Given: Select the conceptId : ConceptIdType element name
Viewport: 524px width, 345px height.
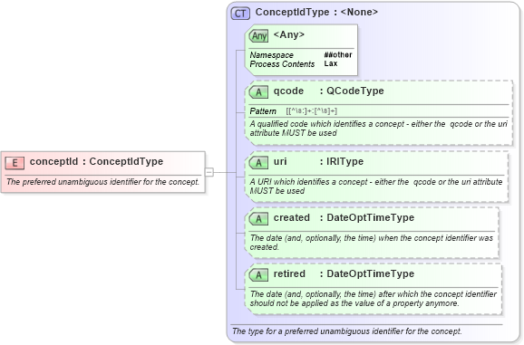Looking at the screenshot, I should (x=96, y=161).
